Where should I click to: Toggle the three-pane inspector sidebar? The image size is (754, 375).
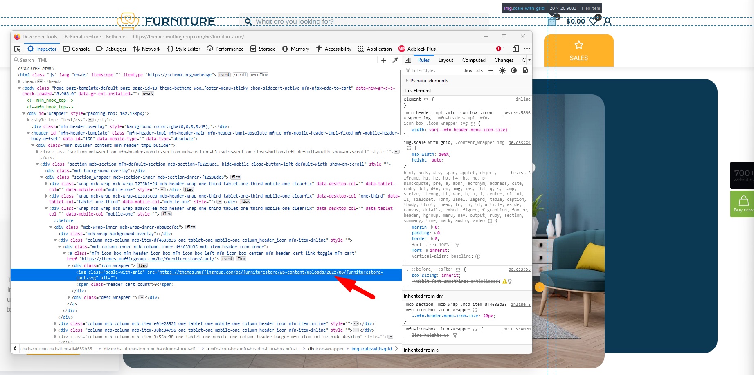coord(408,60)
